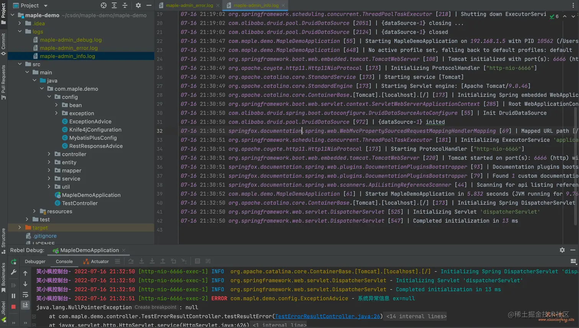Click the Resume Program icon
579x328 pixels.
(13, 285)
